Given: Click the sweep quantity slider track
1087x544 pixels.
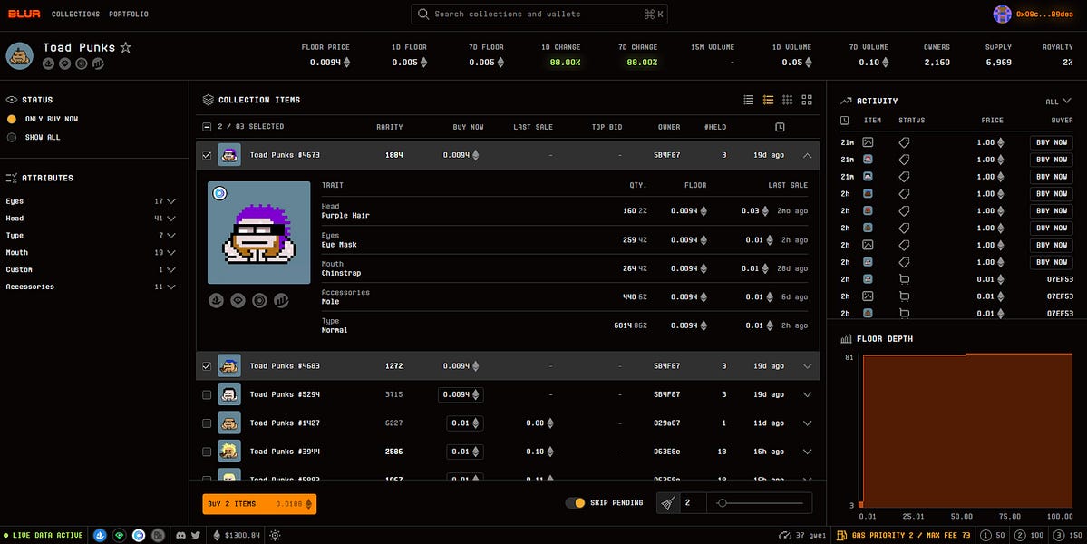Looking at the screenshot, I should [762, 503].
